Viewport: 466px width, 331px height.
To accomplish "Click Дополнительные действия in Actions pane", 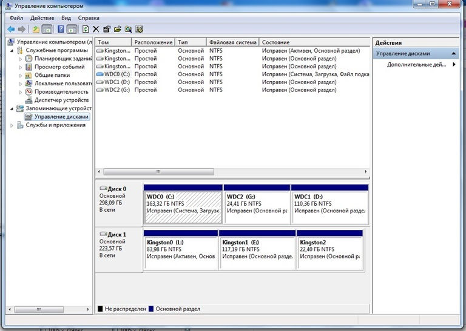I will [x=416, y=64].
